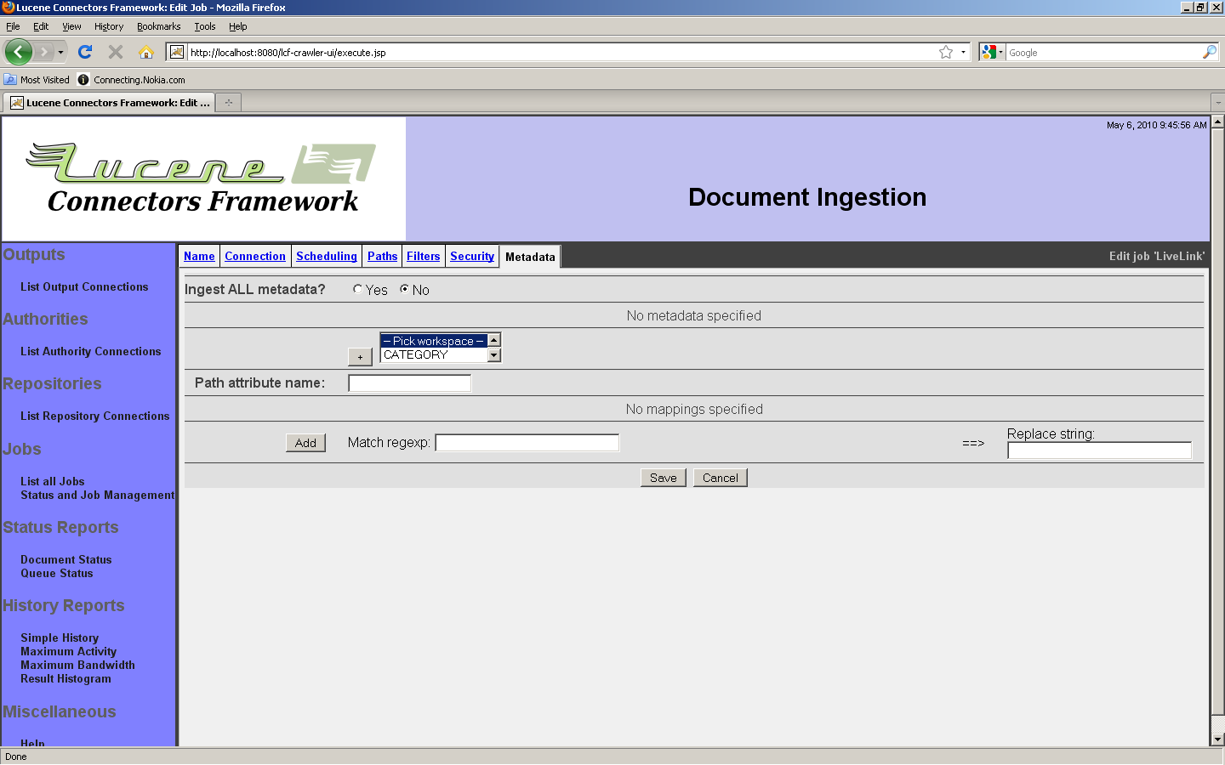Open the Bookmarks menu
The height and width of the screenshot is (765, 1225).
pos(158,26)
